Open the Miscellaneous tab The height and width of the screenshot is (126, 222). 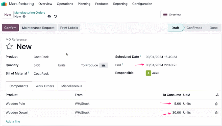pyautogui.click(x=72, y=86)
